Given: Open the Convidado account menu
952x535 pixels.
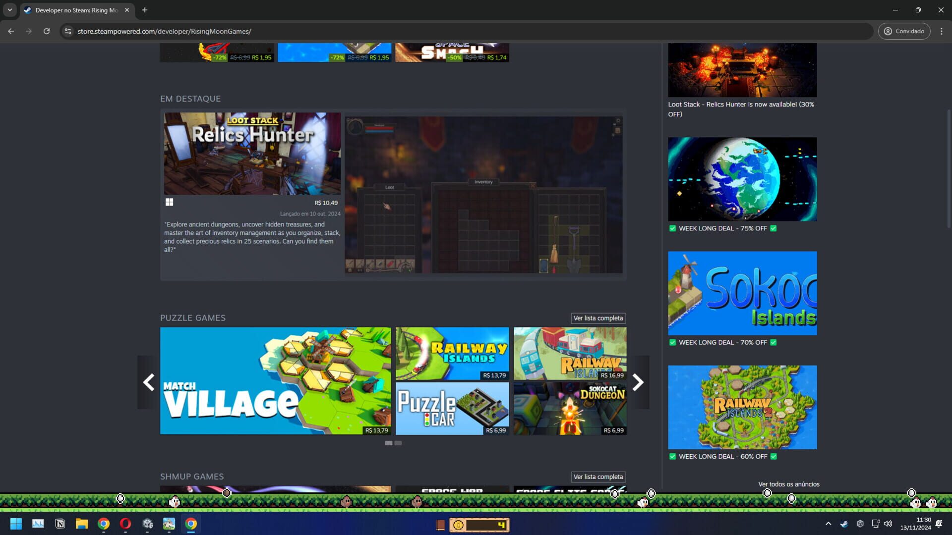Looking at the screenshot, I should [904, 31].
